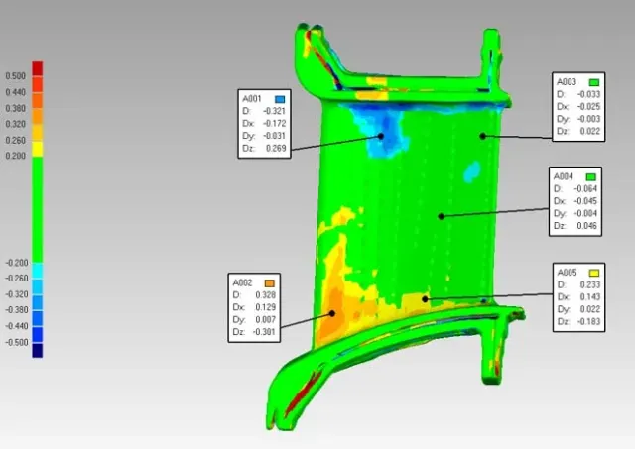Select the A003 annotation title
This screenshot has width=635, height=449.
(567, 82)
